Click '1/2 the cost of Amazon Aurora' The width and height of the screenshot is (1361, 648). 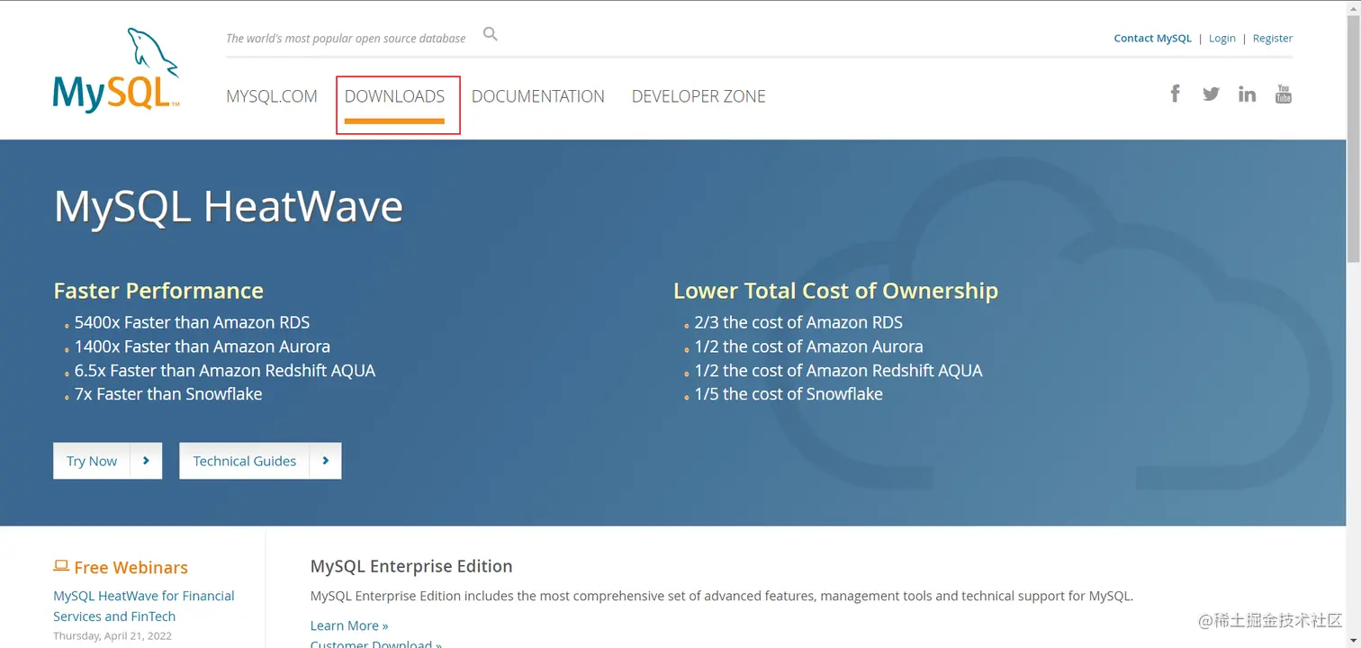click(808, 346)
